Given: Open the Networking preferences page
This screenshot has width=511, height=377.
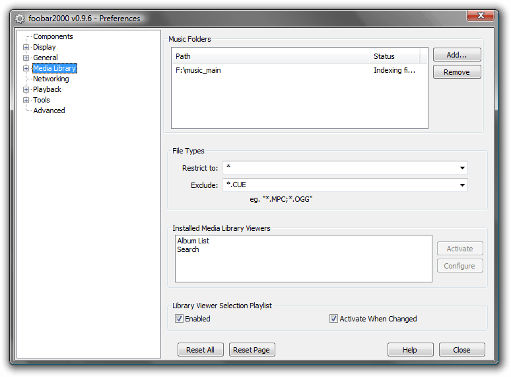Looking at the screenshot, I should click(x=51, y=79).
